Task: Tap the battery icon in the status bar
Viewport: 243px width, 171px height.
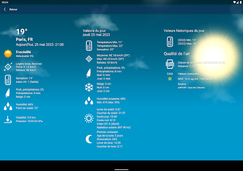Action: pos(241,2)
